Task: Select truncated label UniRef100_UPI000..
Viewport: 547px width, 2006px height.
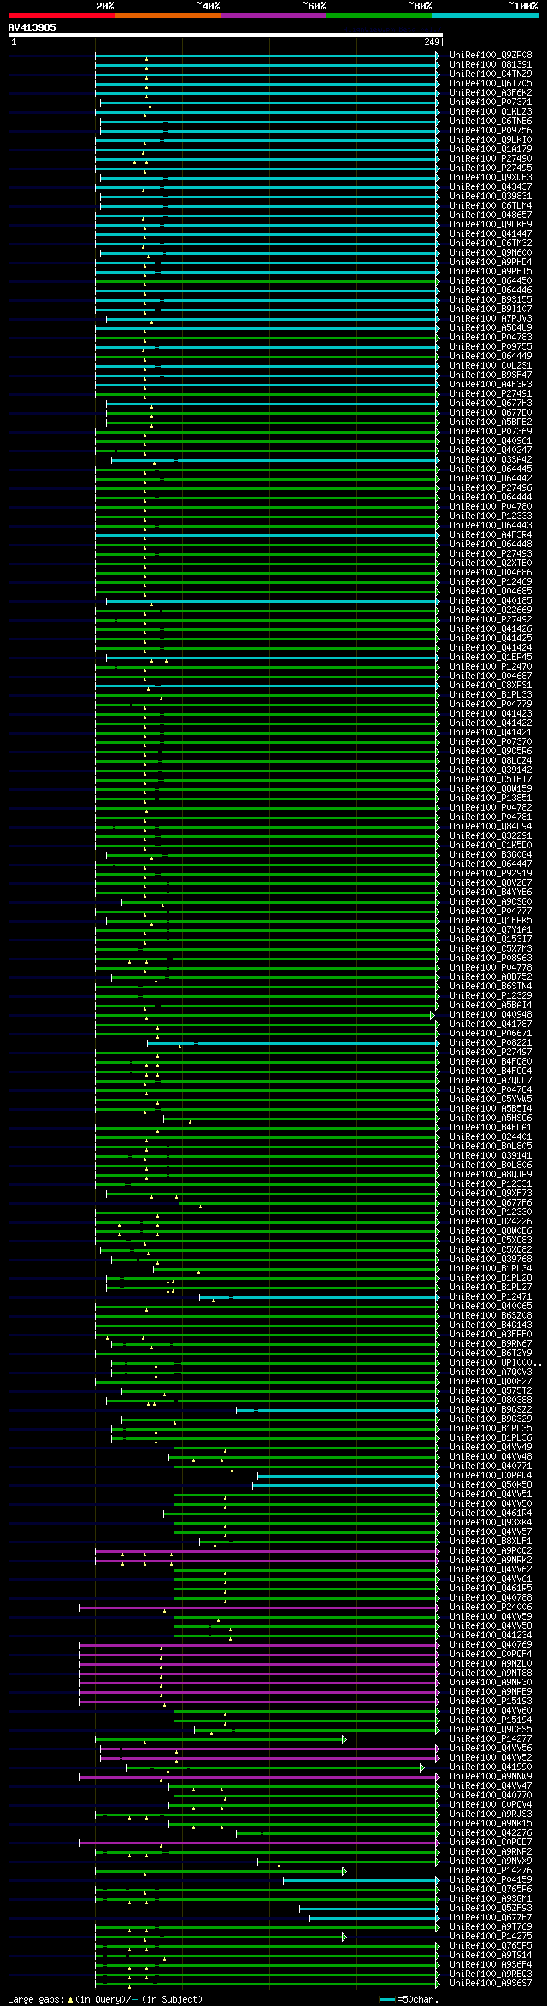Action: click(494, 1362)
